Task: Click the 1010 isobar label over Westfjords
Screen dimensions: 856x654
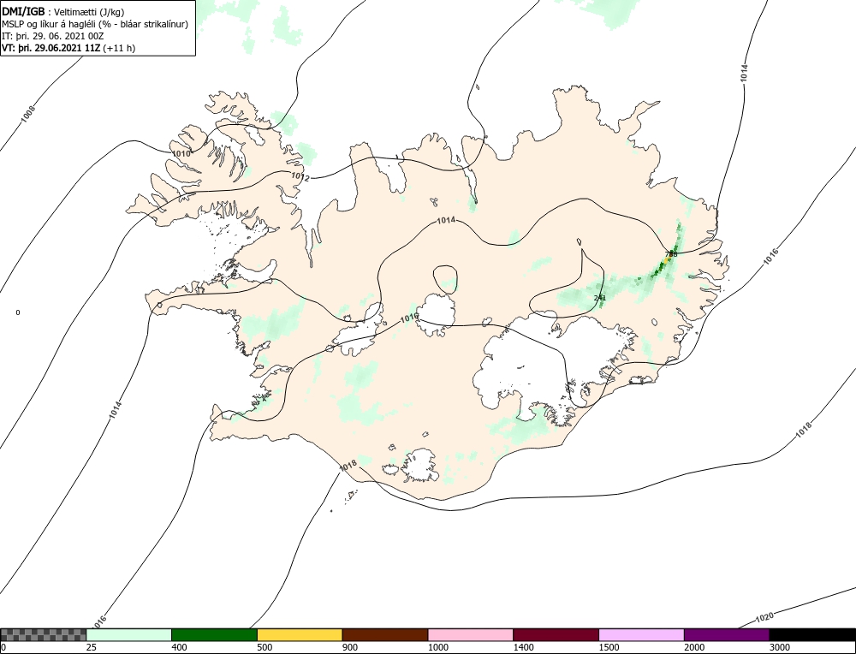Action: tap(181, 153)
